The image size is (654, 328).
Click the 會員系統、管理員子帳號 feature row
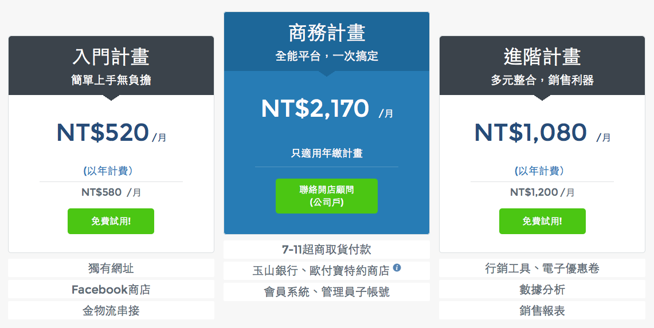(327, 292)
